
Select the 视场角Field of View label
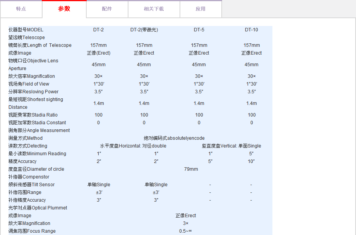(29, 84)
